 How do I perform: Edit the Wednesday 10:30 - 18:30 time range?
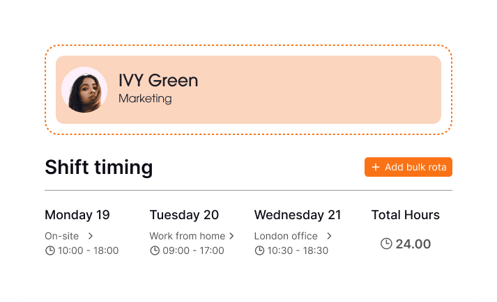point(298,251)
